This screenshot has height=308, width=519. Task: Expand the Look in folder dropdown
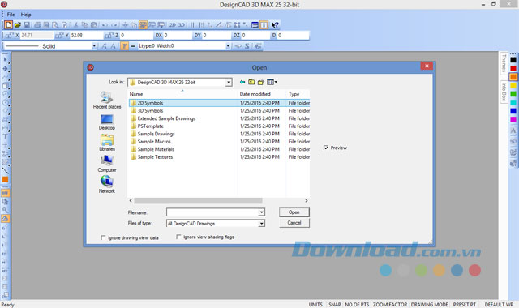coord(229,82)
